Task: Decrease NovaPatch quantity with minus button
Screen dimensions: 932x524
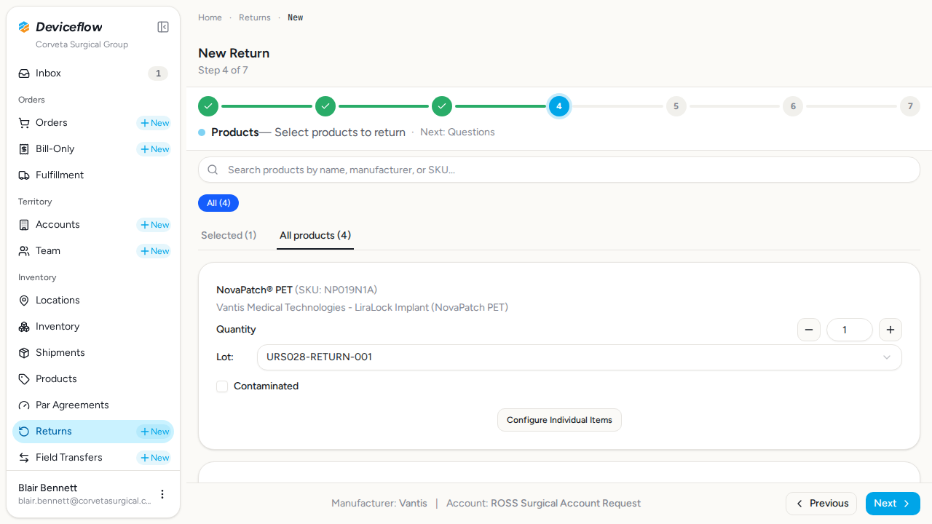Action: pyautogui.click(x=809, y=330)
